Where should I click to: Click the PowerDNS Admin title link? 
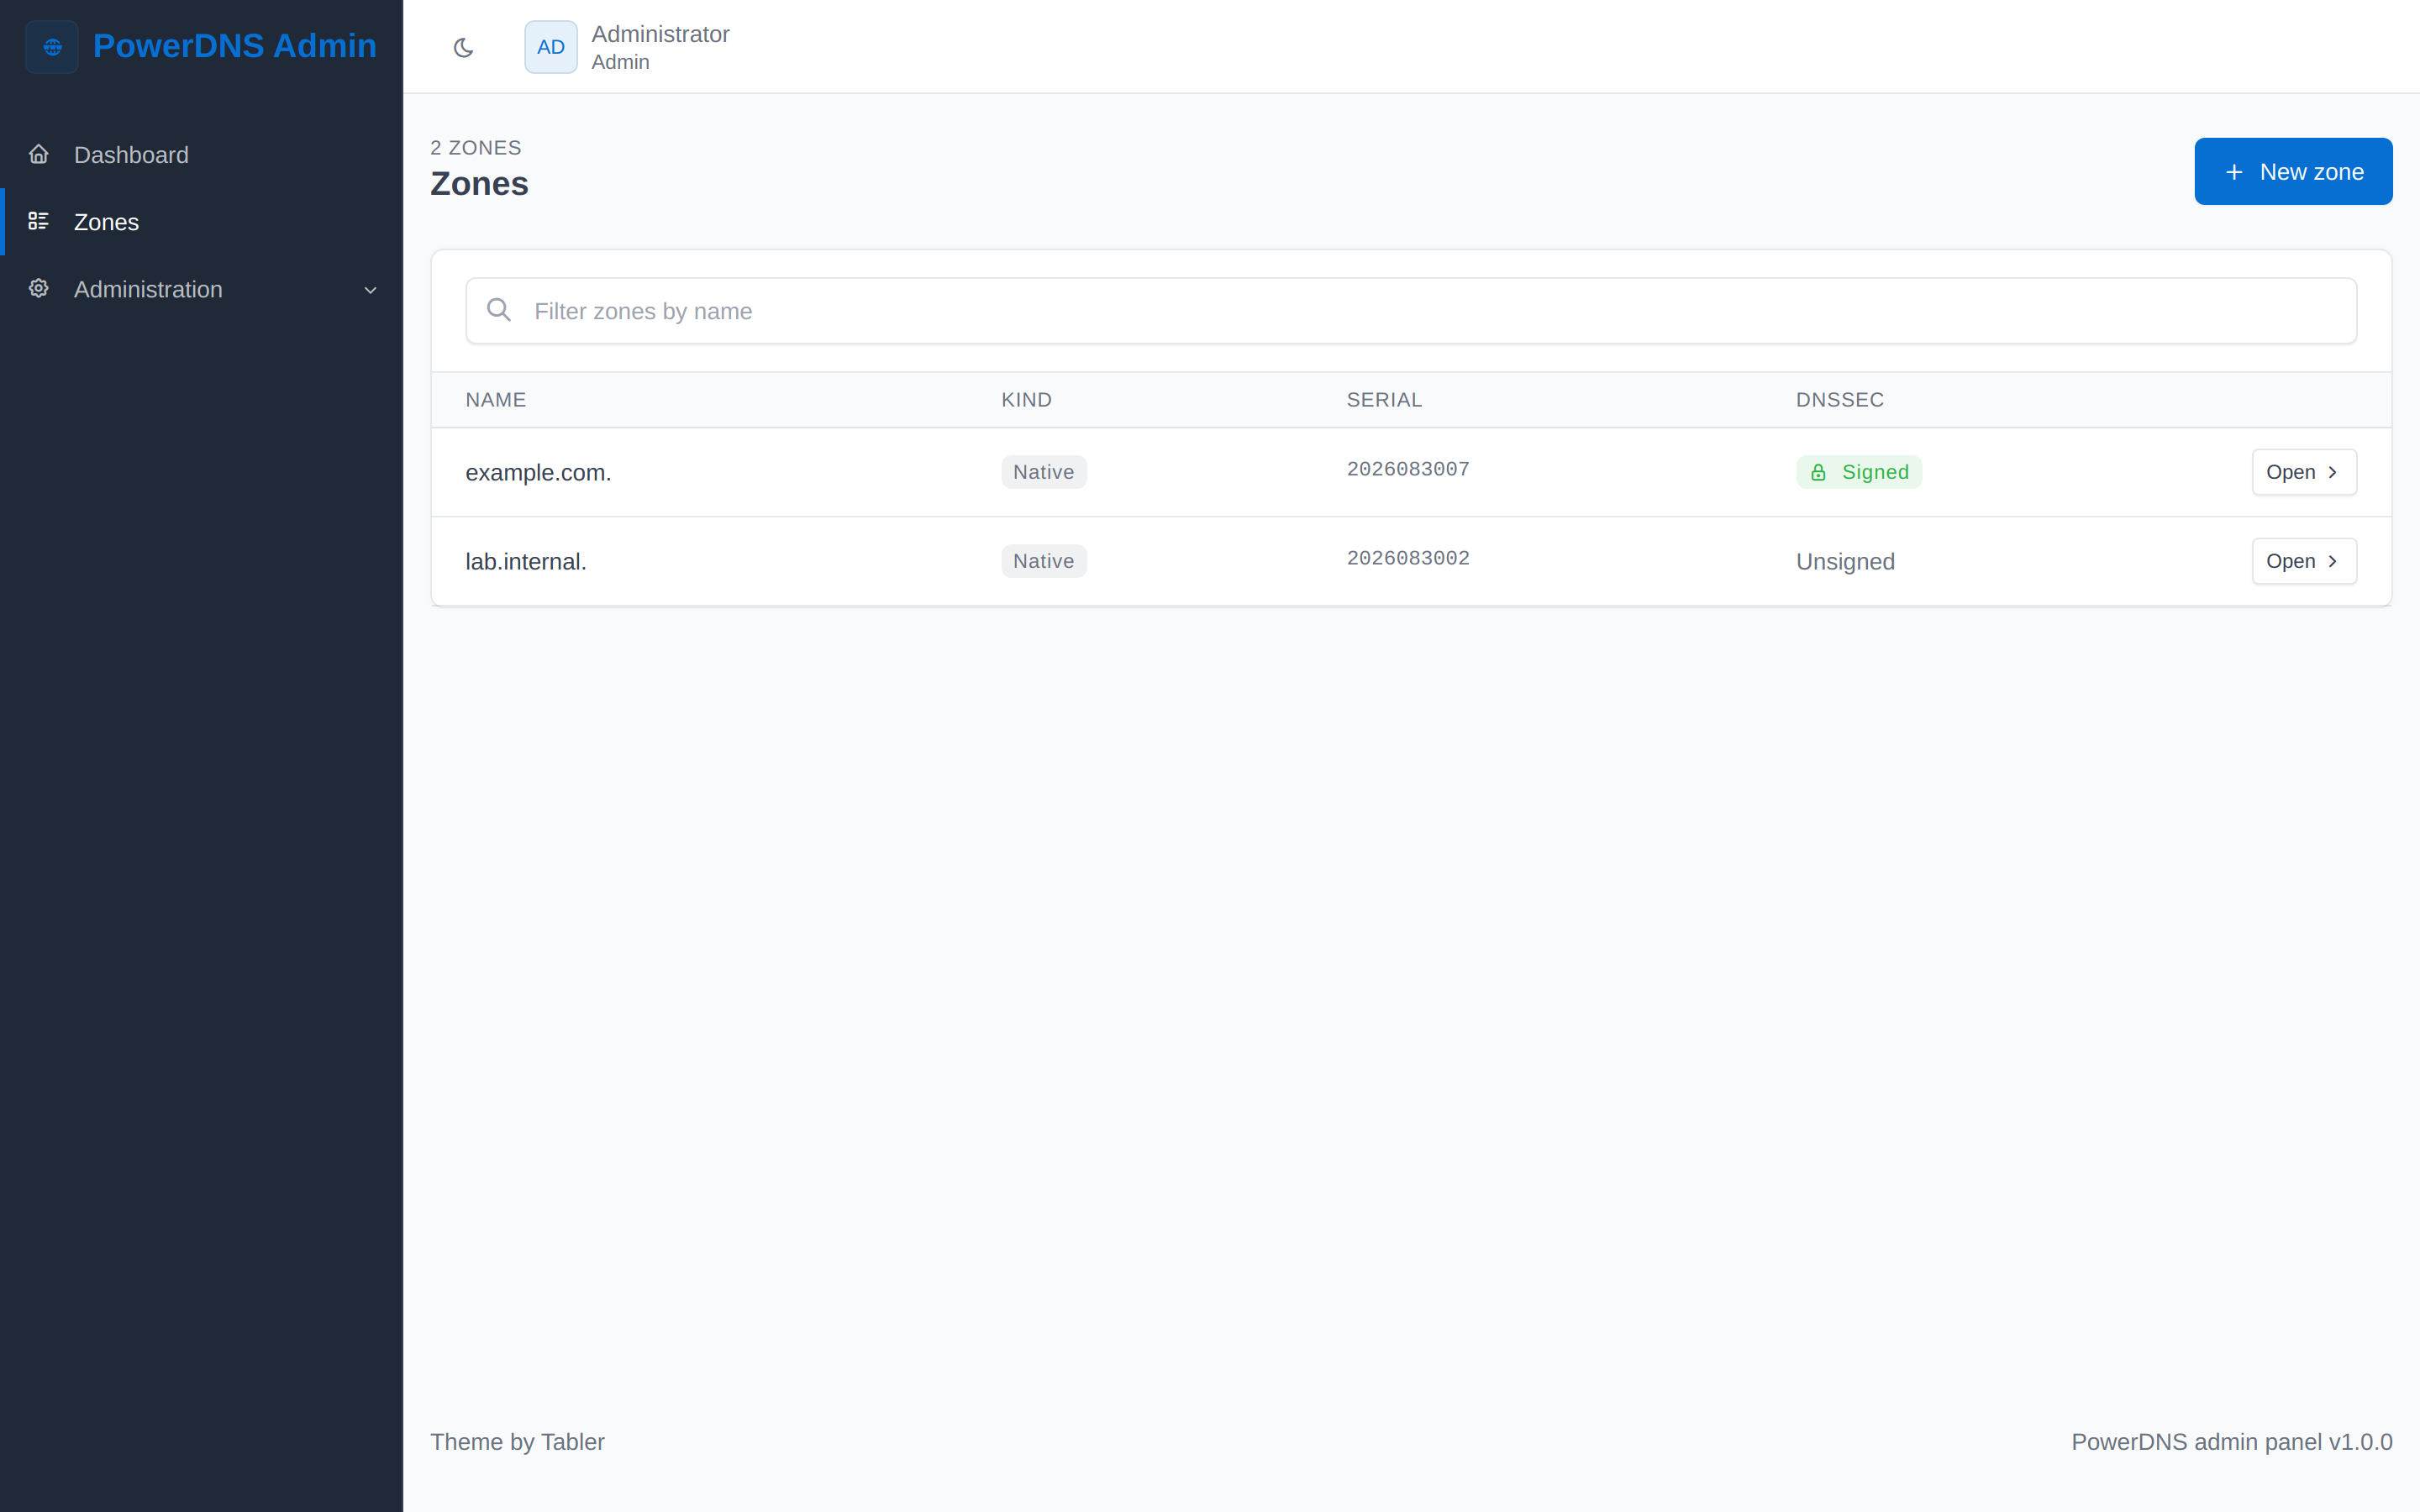pyautogui.click(x=235, y=46)
